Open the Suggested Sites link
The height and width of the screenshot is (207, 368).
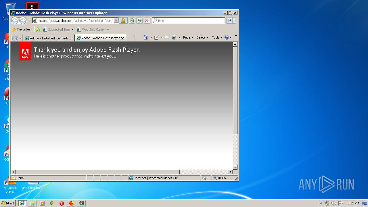pos(59,30)
